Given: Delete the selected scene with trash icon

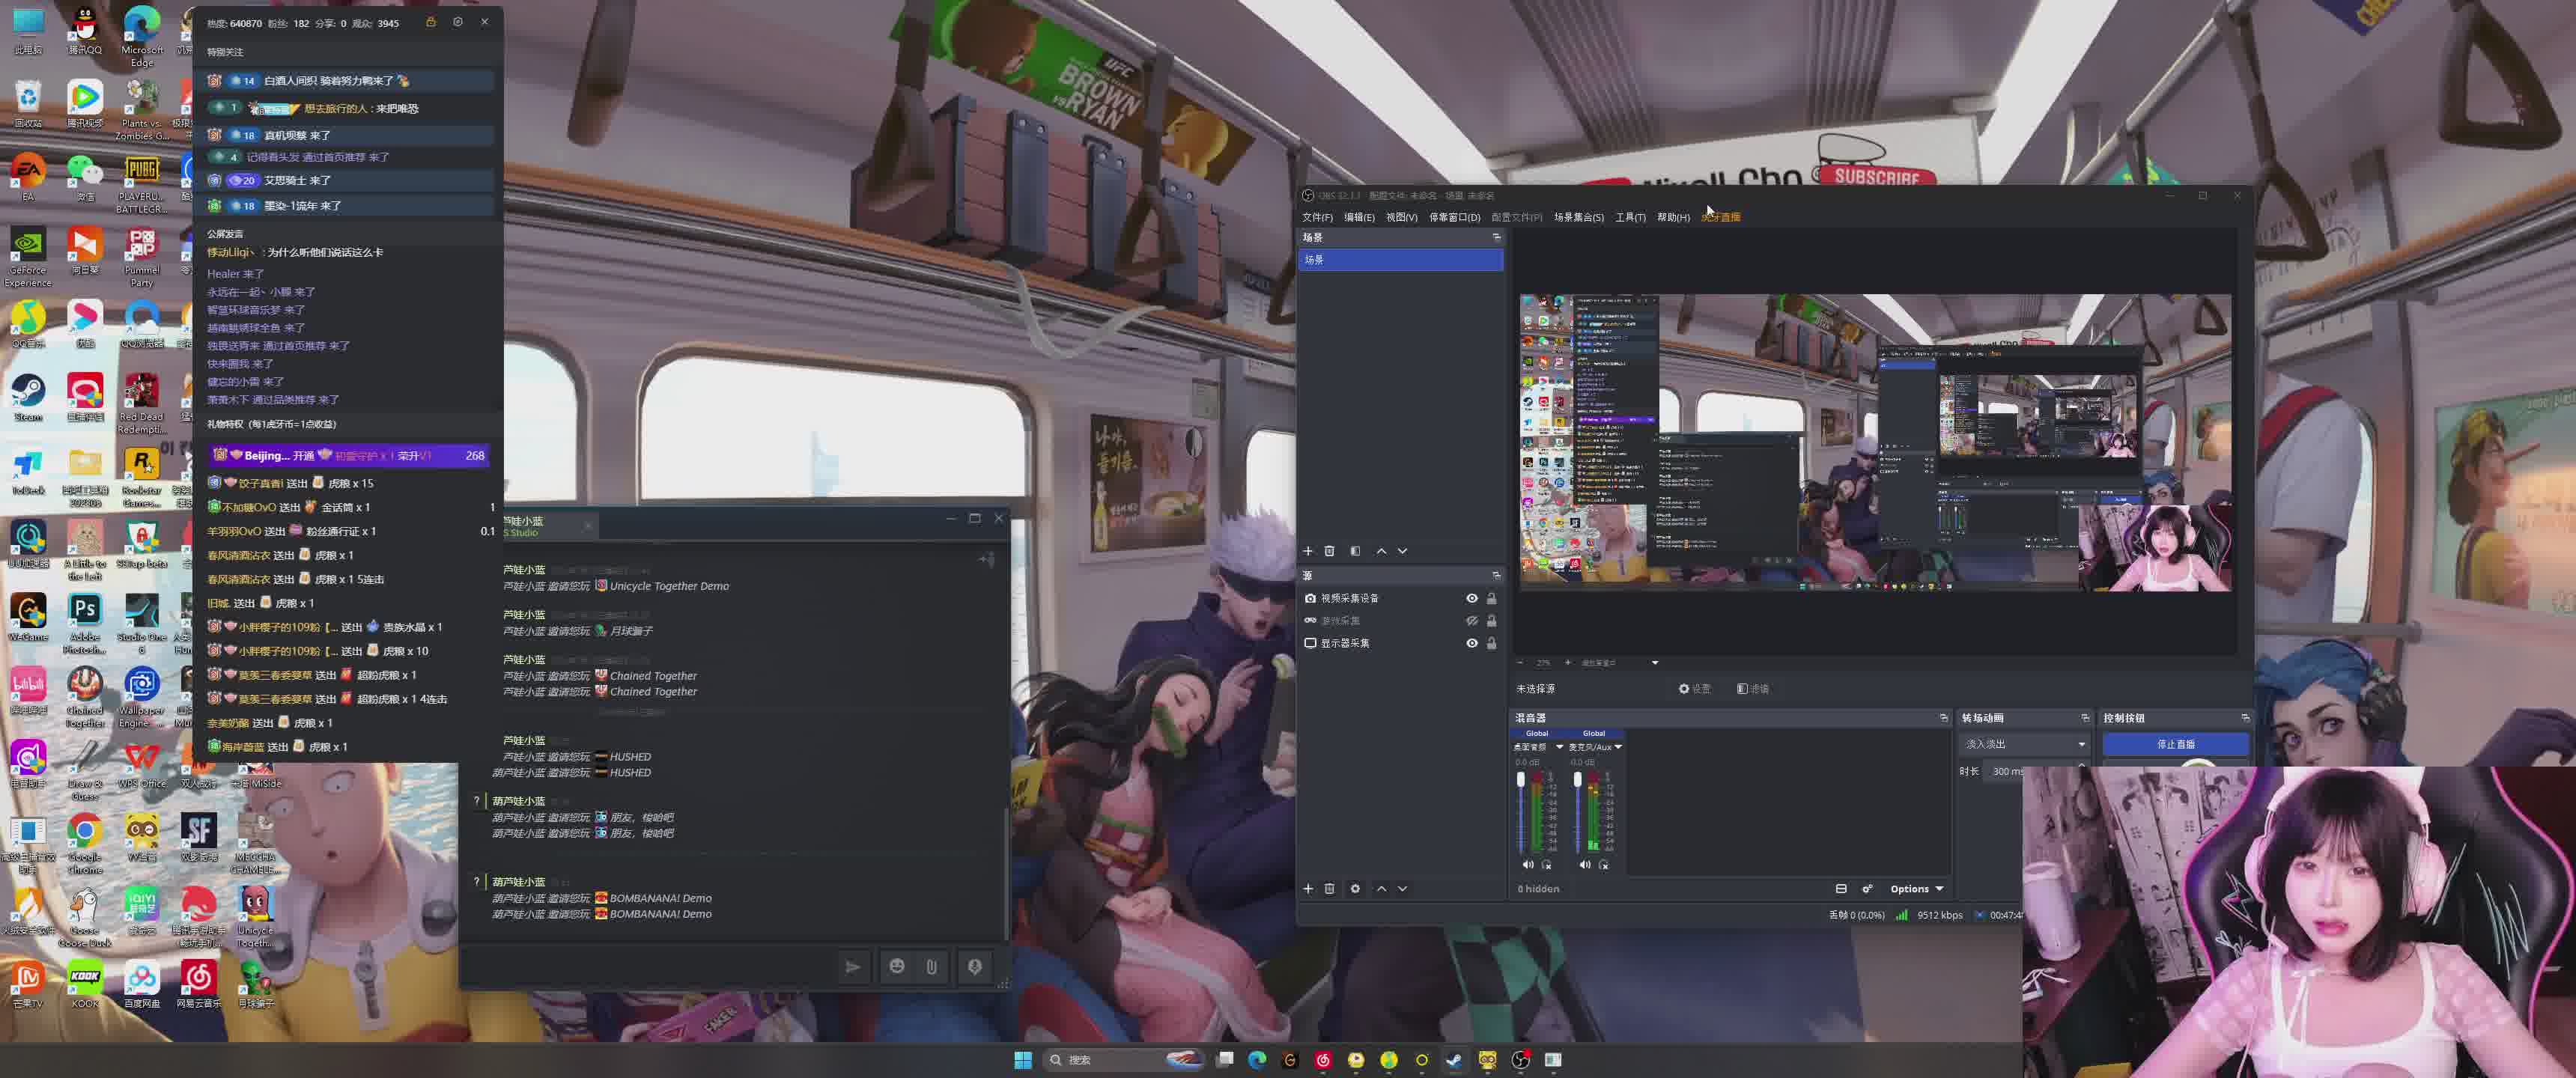Looking at the screenshot, I should click(x=1329, y=551).
